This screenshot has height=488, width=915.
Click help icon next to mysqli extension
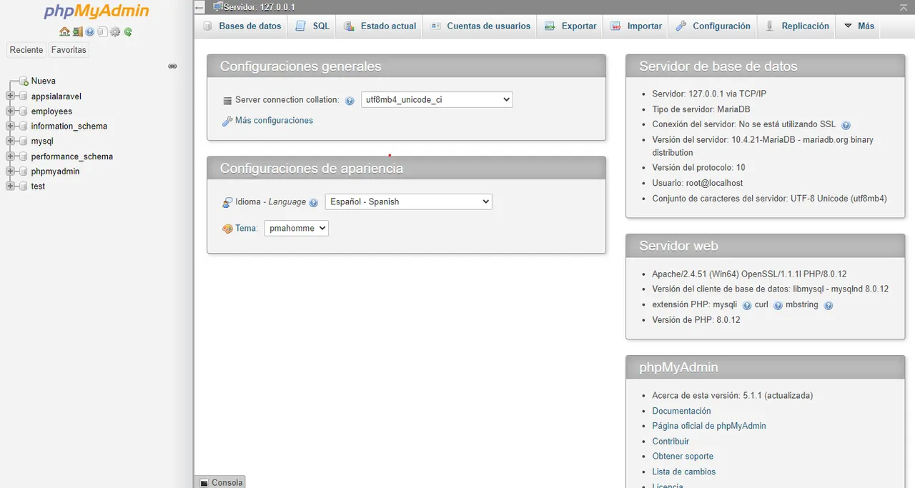[747, 305]
